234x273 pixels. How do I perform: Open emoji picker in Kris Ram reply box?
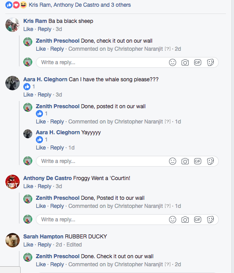coord(173,62)
